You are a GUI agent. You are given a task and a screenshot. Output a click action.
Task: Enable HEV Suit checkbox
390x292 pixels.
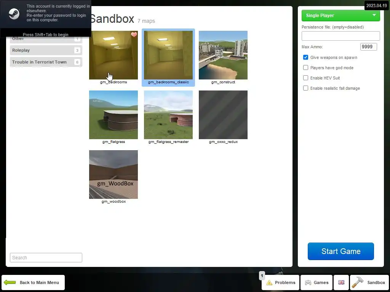pos(306,78)
